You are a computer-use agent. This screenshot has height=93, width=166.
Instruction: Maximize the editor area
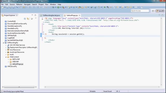[162, 15]
